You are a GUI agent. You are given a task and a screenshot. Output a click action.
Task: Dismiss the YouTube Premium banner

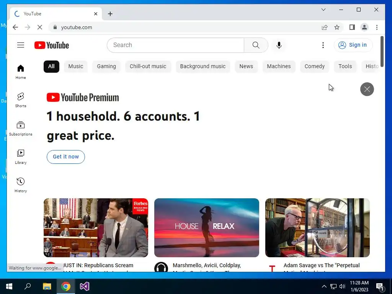pyautogui.click(x=367, y=89)
